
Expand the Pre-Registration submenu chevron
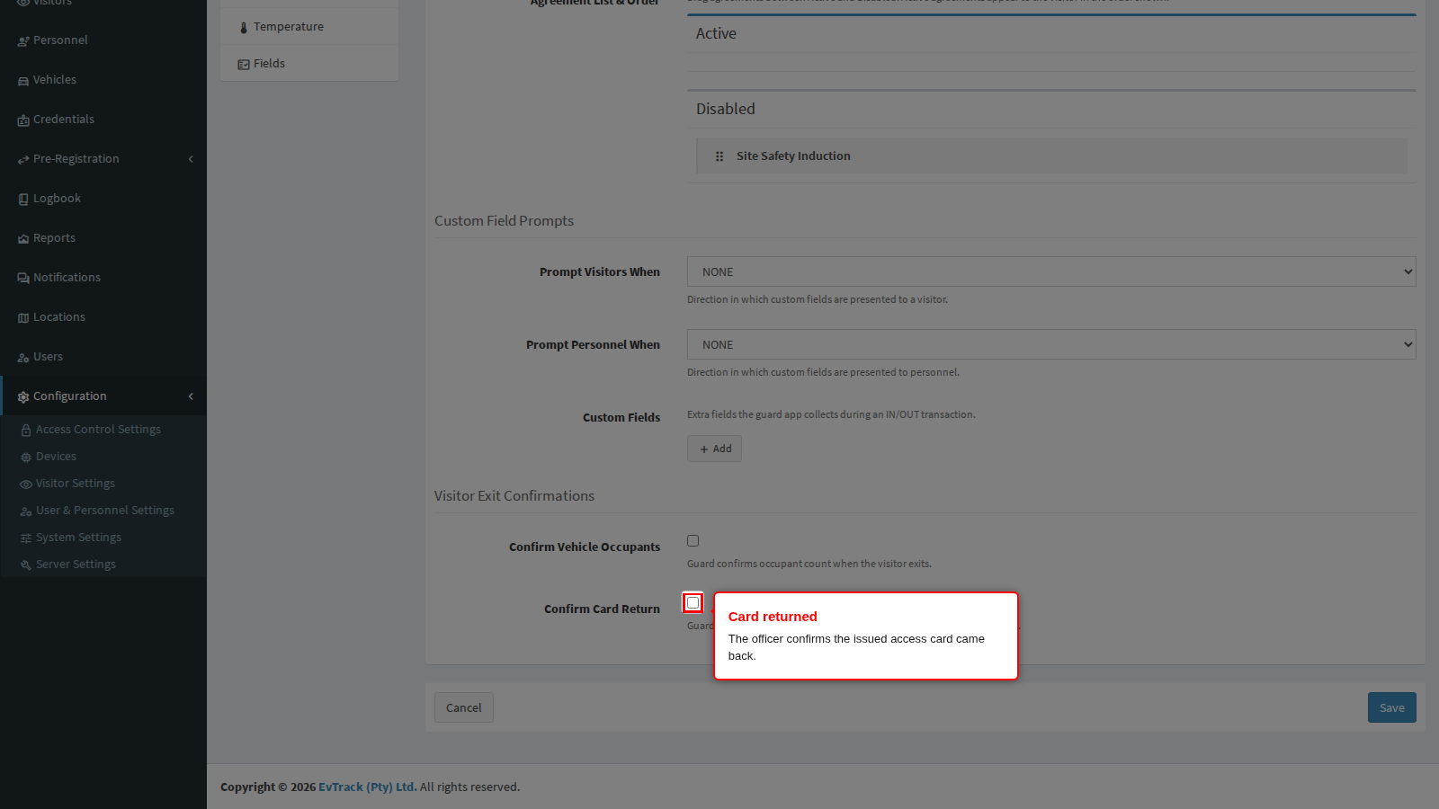tap(191, 159)
